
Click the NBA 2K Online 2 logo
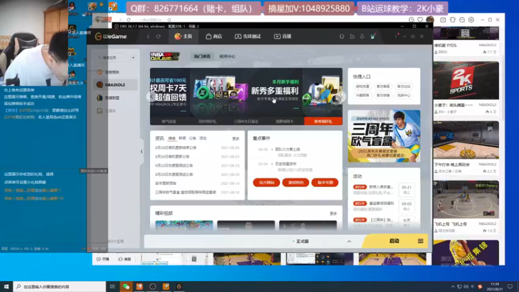point(165,56)
